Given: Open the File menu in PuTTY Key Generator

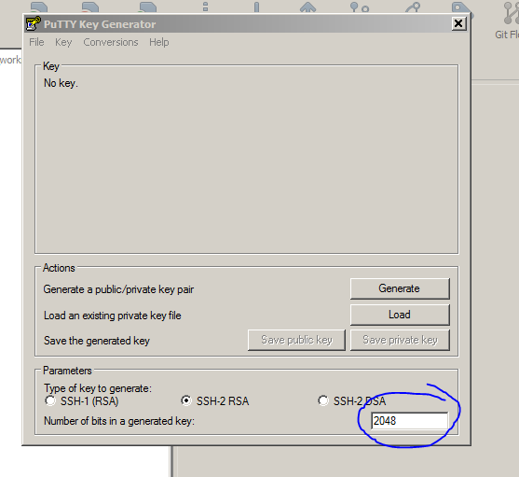Looking at the screenshot, I should pyautogui.click(x=36, y=42).
